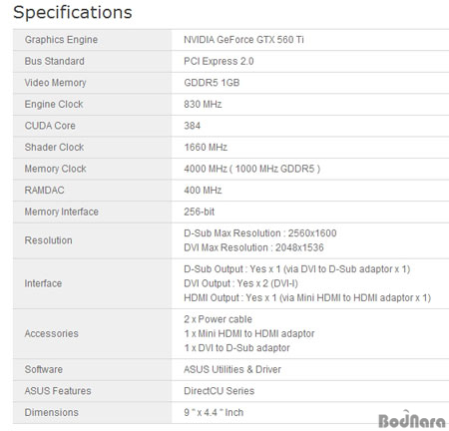Click the 2 x Power cable accessory
The width and height of the screenshot is (449, 431).
click(218, 319)
